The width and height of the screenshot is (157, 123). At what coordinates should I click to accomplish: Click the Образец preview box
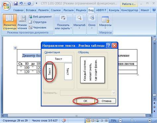click(x=92, y=70)
